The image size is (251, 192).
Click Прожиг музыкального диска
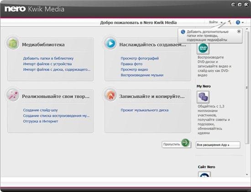[145, 110]
